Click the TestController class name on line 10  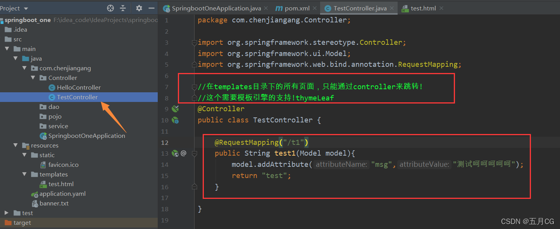pyautogui.click(x=283, y=120)
